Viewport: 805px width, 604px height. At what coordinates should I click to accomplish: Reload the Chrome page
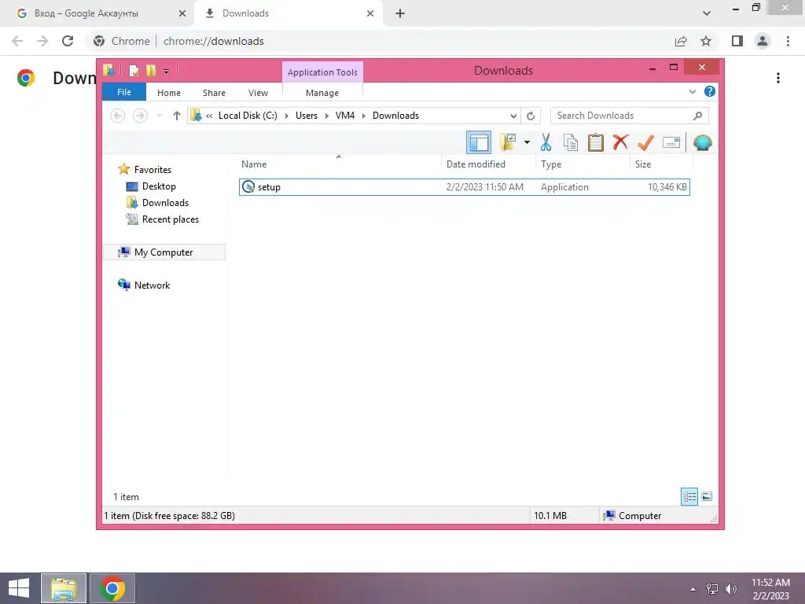click(x=68, y=41)
